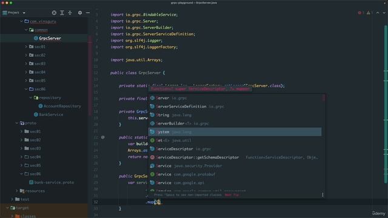Click class icon beside System completion

point(152,132)
